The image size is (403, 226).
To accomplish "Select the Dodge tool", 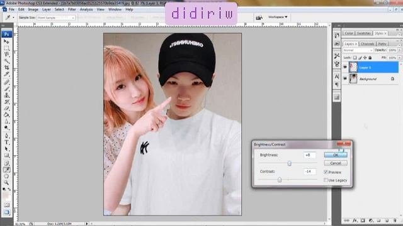I will [x=6, y=128].
